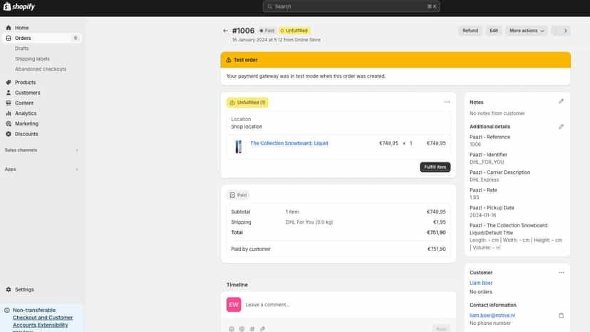
Task: Edit Notes with pencil icon
Action: pyautogui.click(x=561, y=101)
